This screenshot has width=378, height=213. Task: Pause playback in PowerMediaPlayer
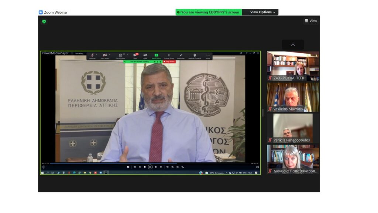(x=150, y=167)
